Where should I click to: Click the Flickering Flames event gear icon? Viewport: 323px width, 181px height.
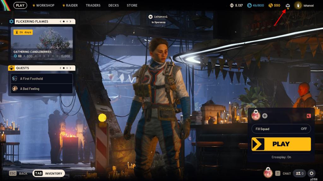[11, 21]
